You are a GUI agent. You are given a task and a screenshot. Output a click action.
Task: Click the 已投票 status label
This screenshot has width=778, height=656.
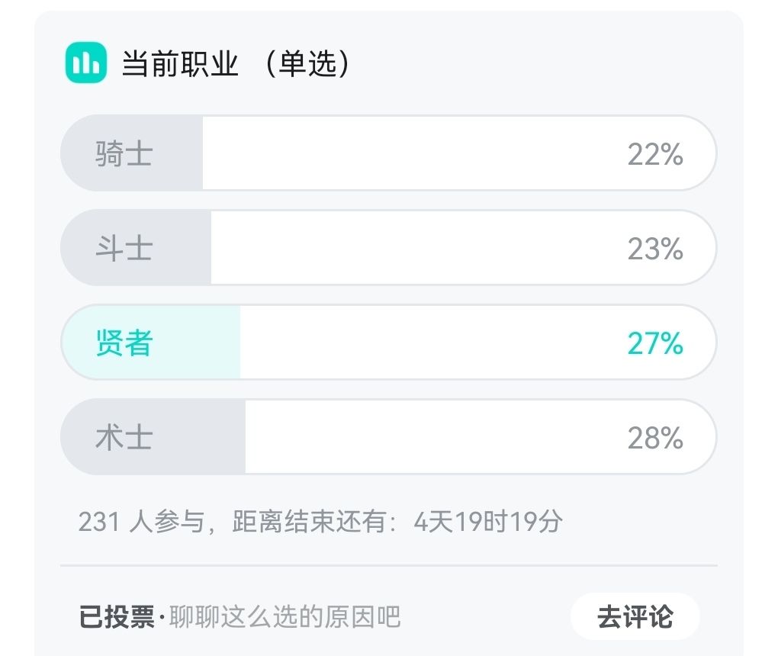[117, 617]
